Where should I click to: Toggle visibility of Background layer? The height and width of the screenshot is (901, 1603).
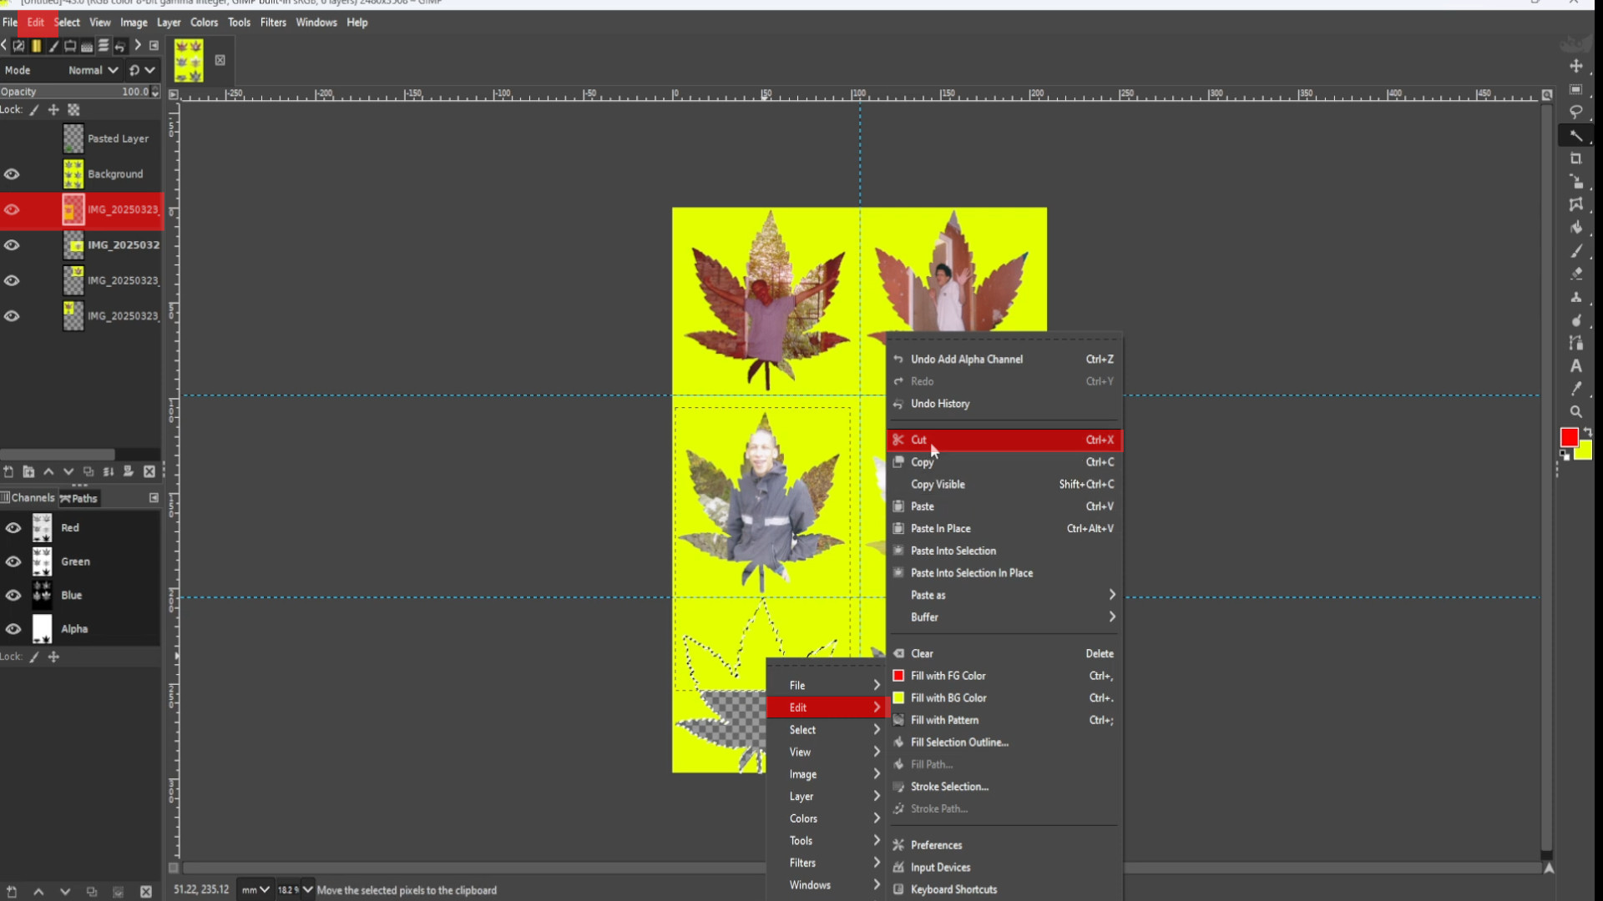[x=12, y=174]
